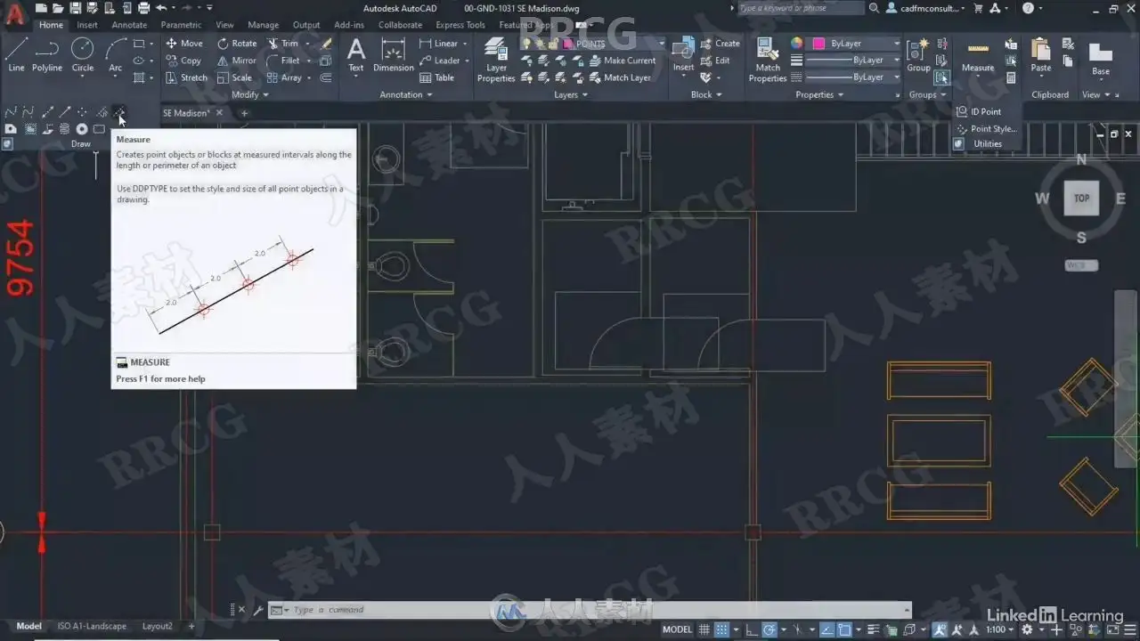
Task: Pick the Scale tool
Action: 235,77
